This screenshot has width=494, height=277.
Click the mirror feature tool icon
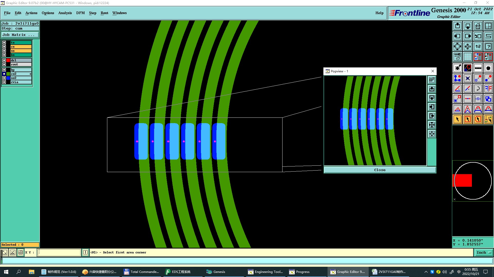coord(488,88)
